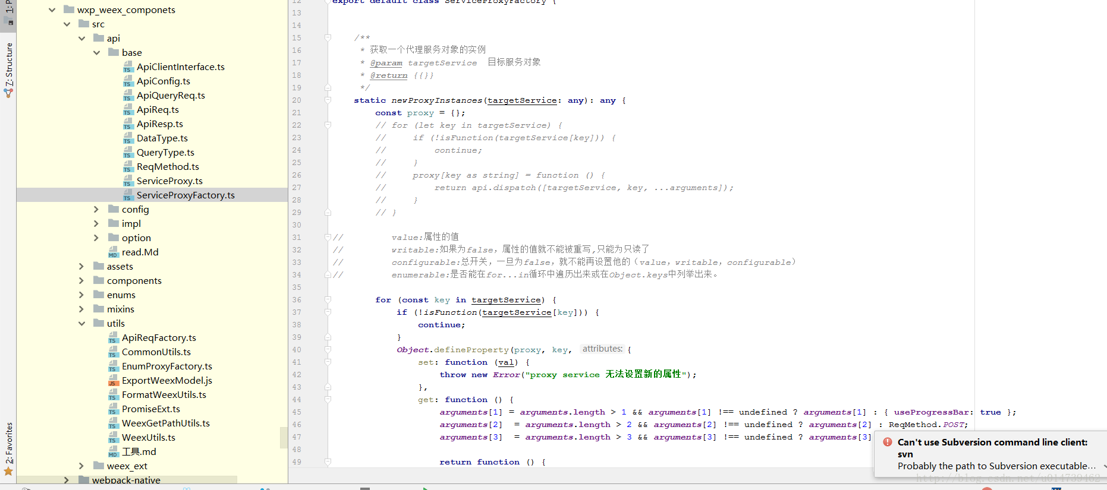Fold the doc comment at line 15
Viewport: 1107px width, 490px height.
[x=328, y=37]
